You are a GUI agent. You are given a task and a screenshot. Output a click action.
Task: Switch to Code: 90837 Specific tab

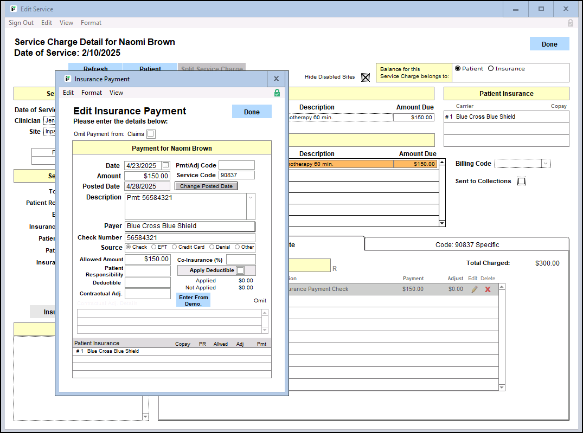pos(466,245)
